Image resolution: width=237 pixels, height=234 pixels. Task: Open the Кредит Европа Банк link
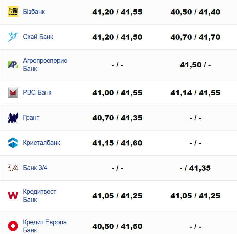(x=45, y=226)
